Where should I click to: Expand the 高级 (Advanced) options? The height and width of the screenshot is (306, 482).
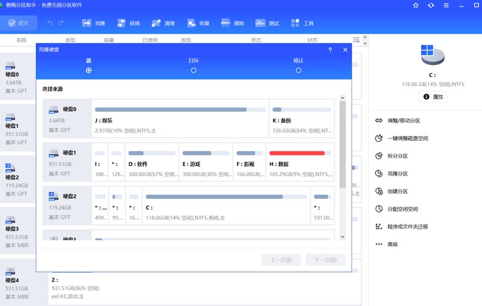[x=392, y=244]
